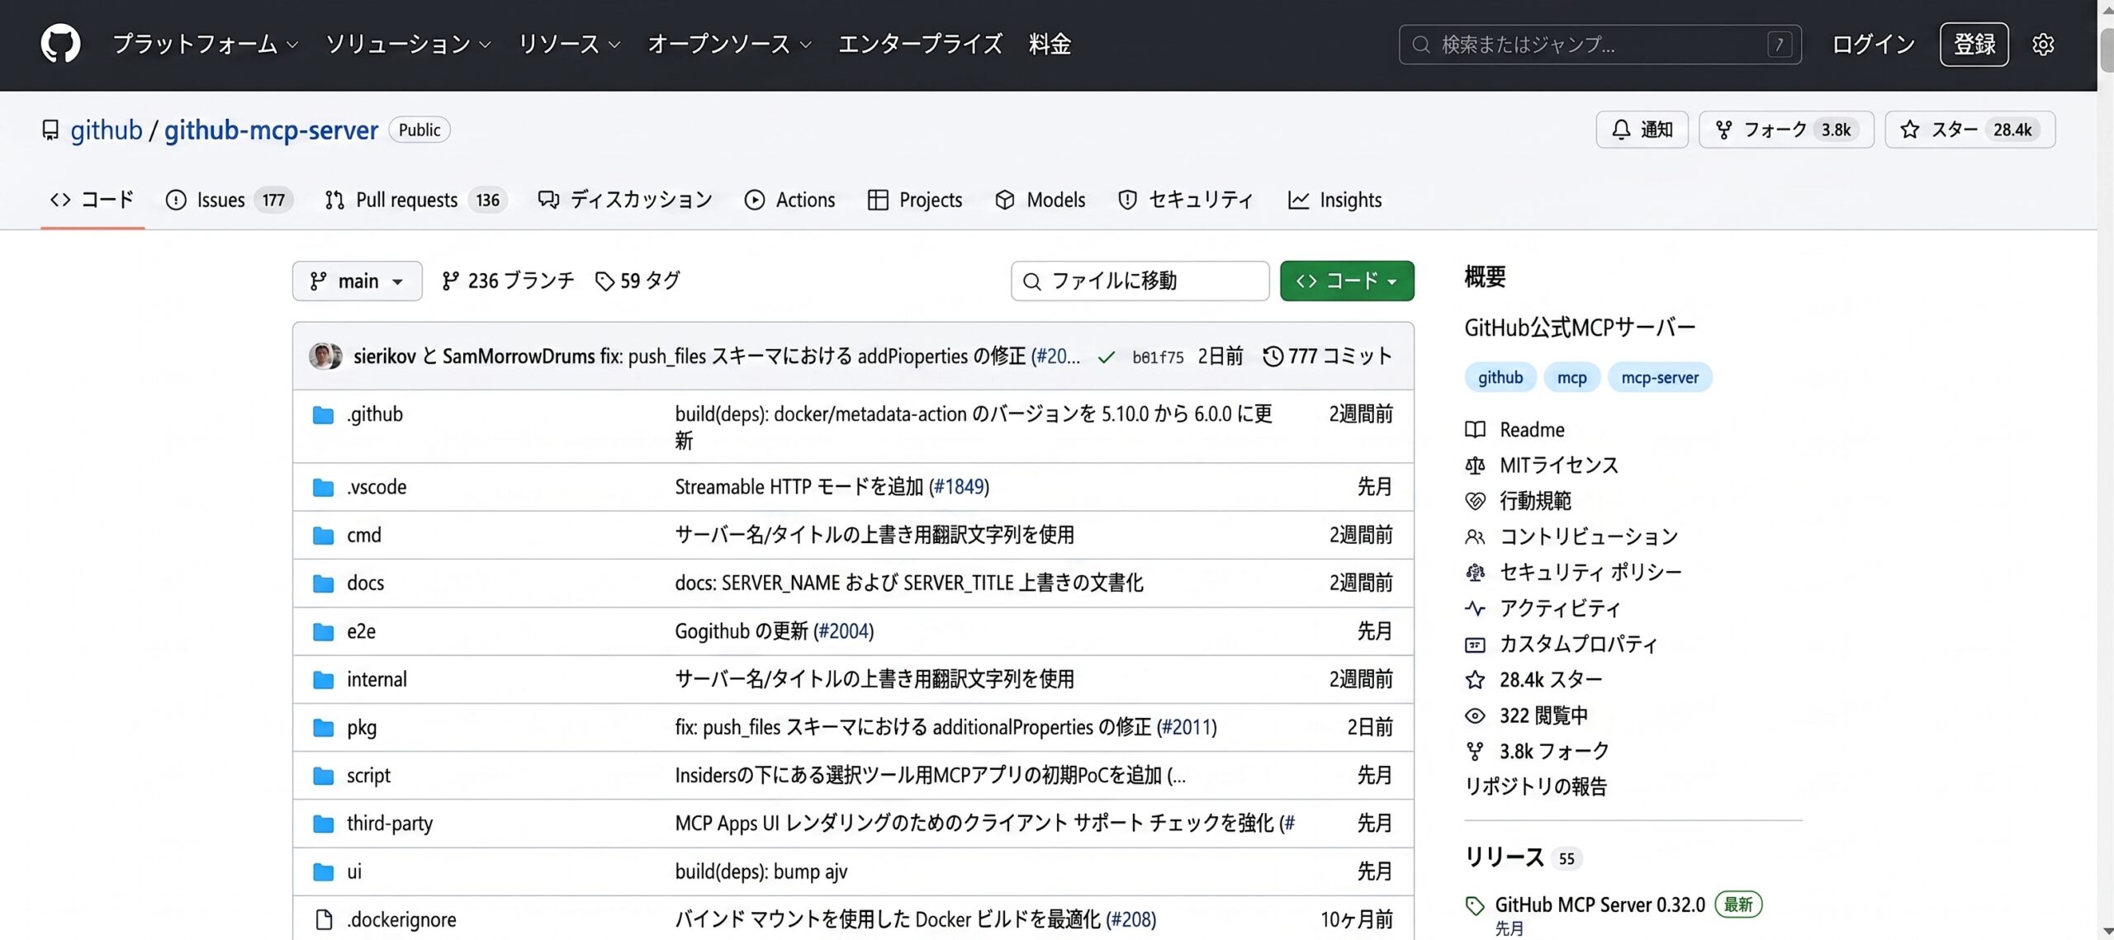Expand the ソリューション menu
The height and width of the screenshot is (940, 2114).
[x=408, y=44]
